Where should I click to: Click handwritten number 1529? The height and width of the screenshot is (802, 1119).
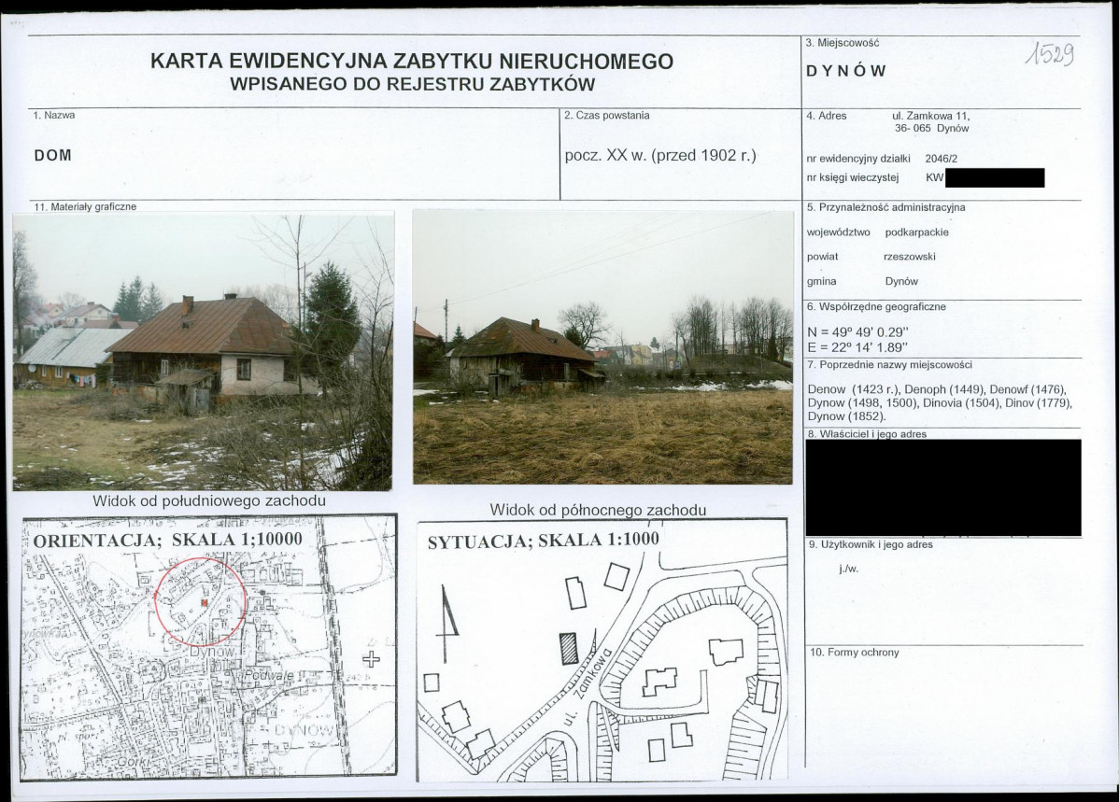(x=1050, y=54)
